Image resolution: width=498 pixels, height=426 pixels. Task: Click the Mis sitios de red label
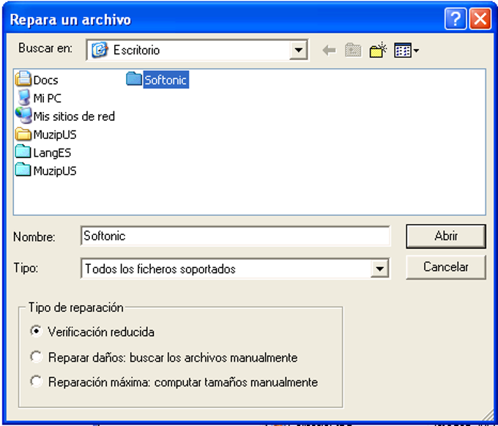point(74,116)
